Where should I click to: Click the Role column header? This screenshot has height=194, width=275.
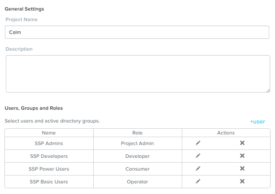[137, 133]
